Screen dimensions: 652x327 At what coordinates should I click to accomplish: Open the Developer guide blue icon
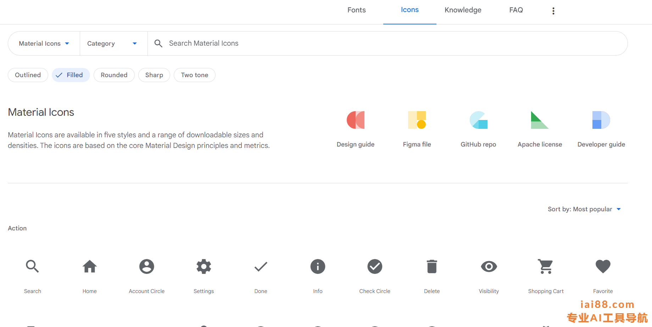pyautogui.click(x=601, y=120)
